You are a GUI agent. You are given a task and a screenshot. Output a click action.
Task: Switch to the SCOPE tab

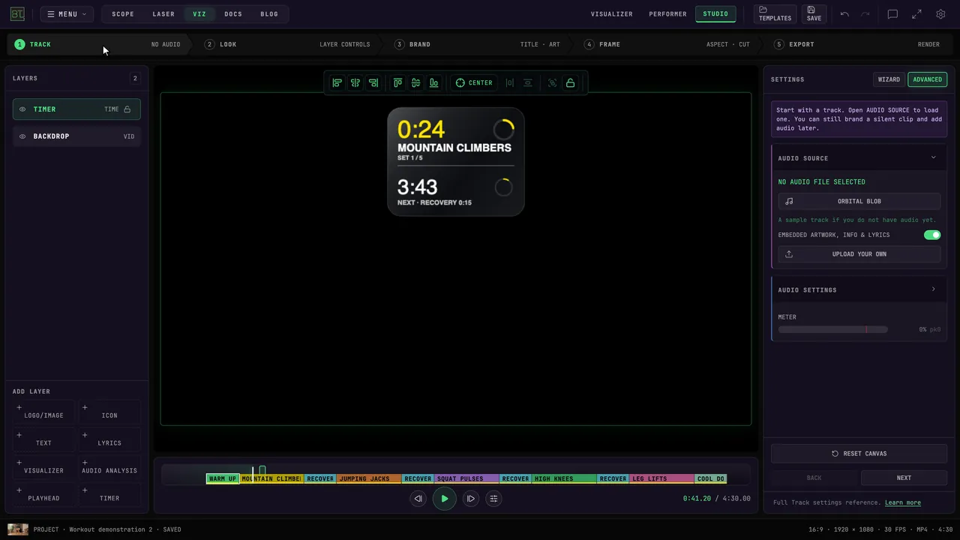coord(123,14)
